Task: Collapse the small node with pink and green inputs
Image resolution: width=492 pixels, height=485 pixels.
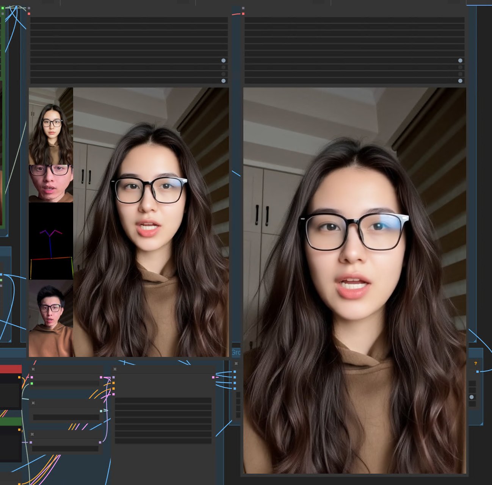Action: coord(33,369)
